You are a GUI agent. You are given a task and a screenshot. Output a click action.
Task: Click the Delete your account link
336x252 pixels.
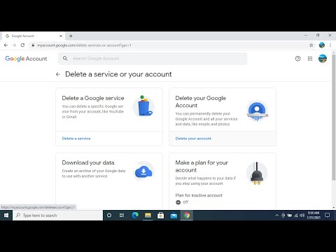tap(193, 139)
